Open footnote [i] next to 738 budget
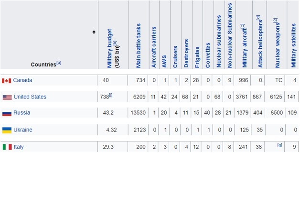The width and height of the screenshot is (300, 206). (x=111, y=96)
